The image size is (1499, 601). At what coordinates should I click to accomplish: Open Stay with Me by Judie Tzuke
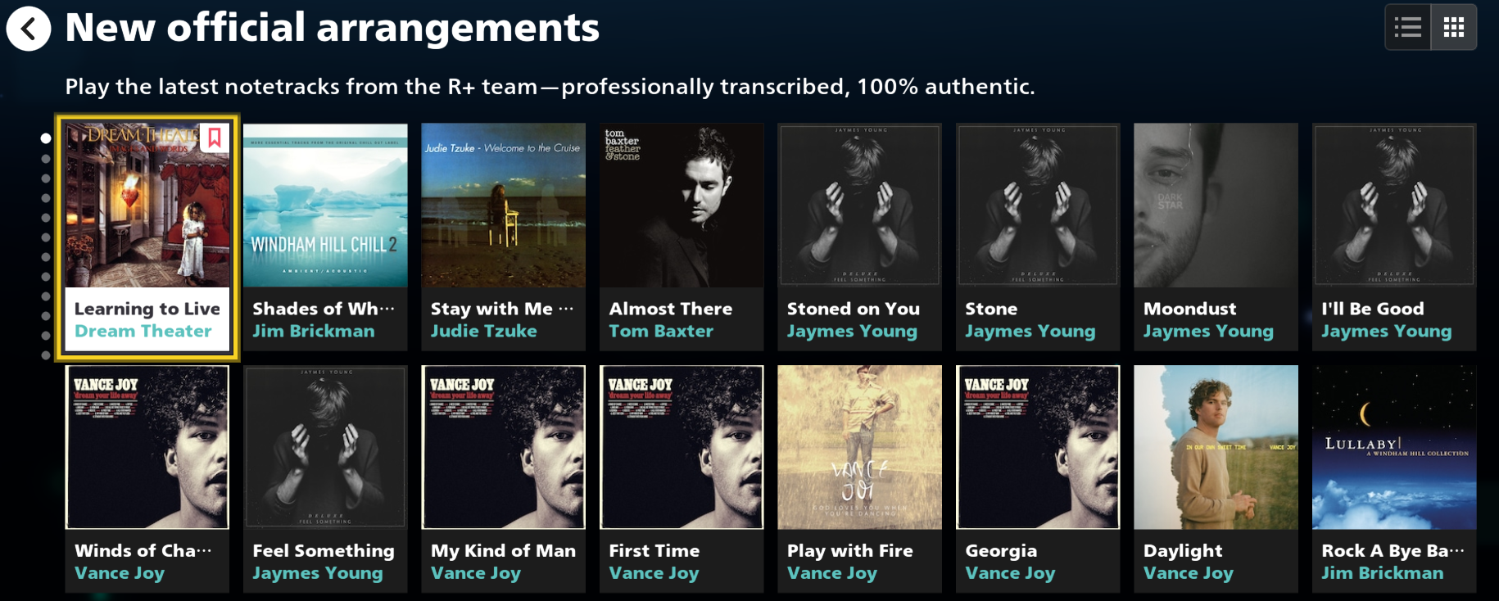pos(504,237)
